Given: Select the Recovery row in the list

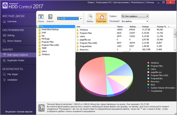Looking at the screenshot, I should (x=124, y=49).
